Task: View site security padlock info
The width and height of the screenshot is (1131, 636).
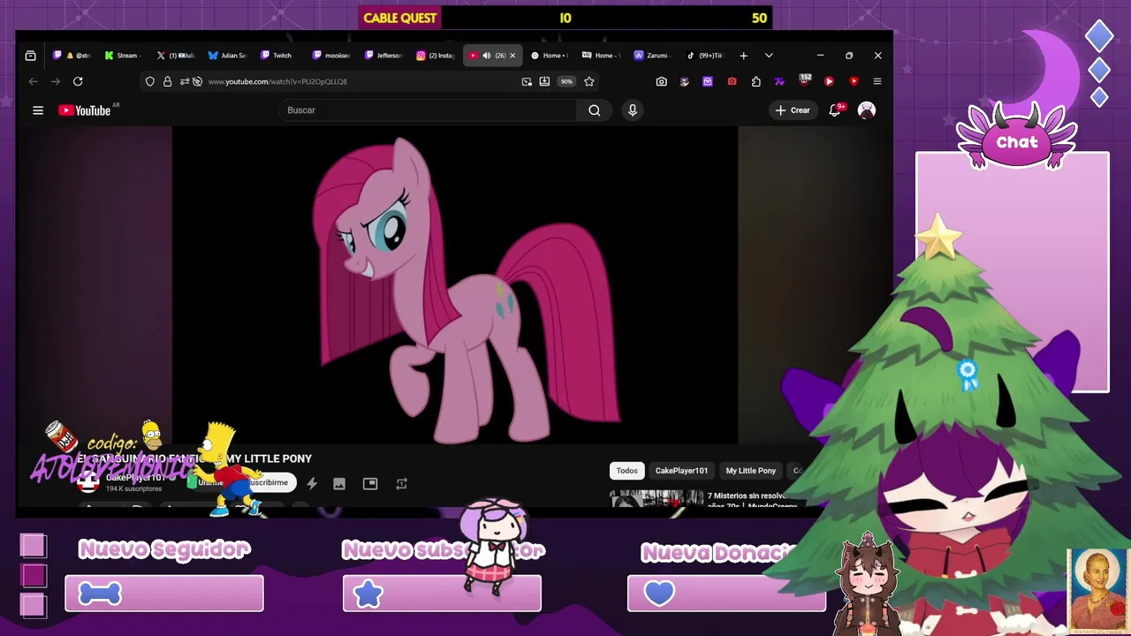Action: [x=167, y=81]
